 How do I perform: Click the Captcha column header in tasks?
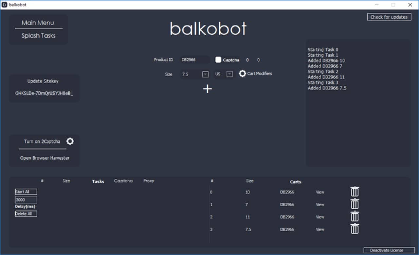point(123,181)
